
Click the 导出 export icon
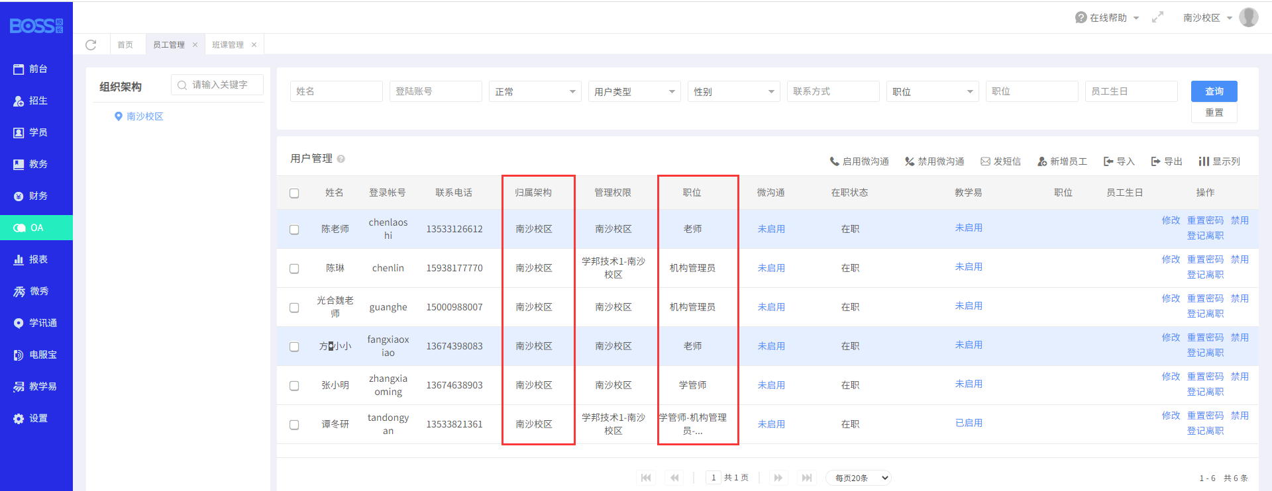pyautogui.click(x=1156, y=161)
